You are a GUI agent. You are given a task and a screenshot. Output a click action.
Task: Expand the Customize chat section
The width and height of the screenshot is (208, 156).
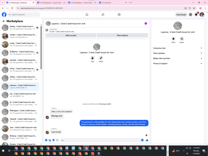[x=178, y=48]
